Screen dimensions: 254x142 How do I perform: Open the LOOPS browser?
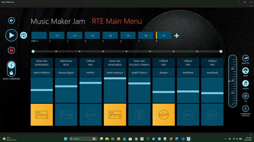pos(246,83)
